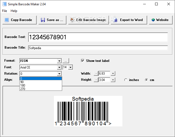The width and height of the screenshot is (175, 137).
Task: Click the Edit Barcode Image button
Action: pyautogui.click(x=88, y=20)
